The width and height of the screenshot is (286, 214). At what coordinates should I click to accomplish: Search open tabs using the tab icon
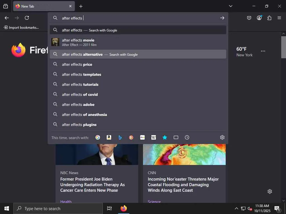pyautogui.click(x=176, y=137)
